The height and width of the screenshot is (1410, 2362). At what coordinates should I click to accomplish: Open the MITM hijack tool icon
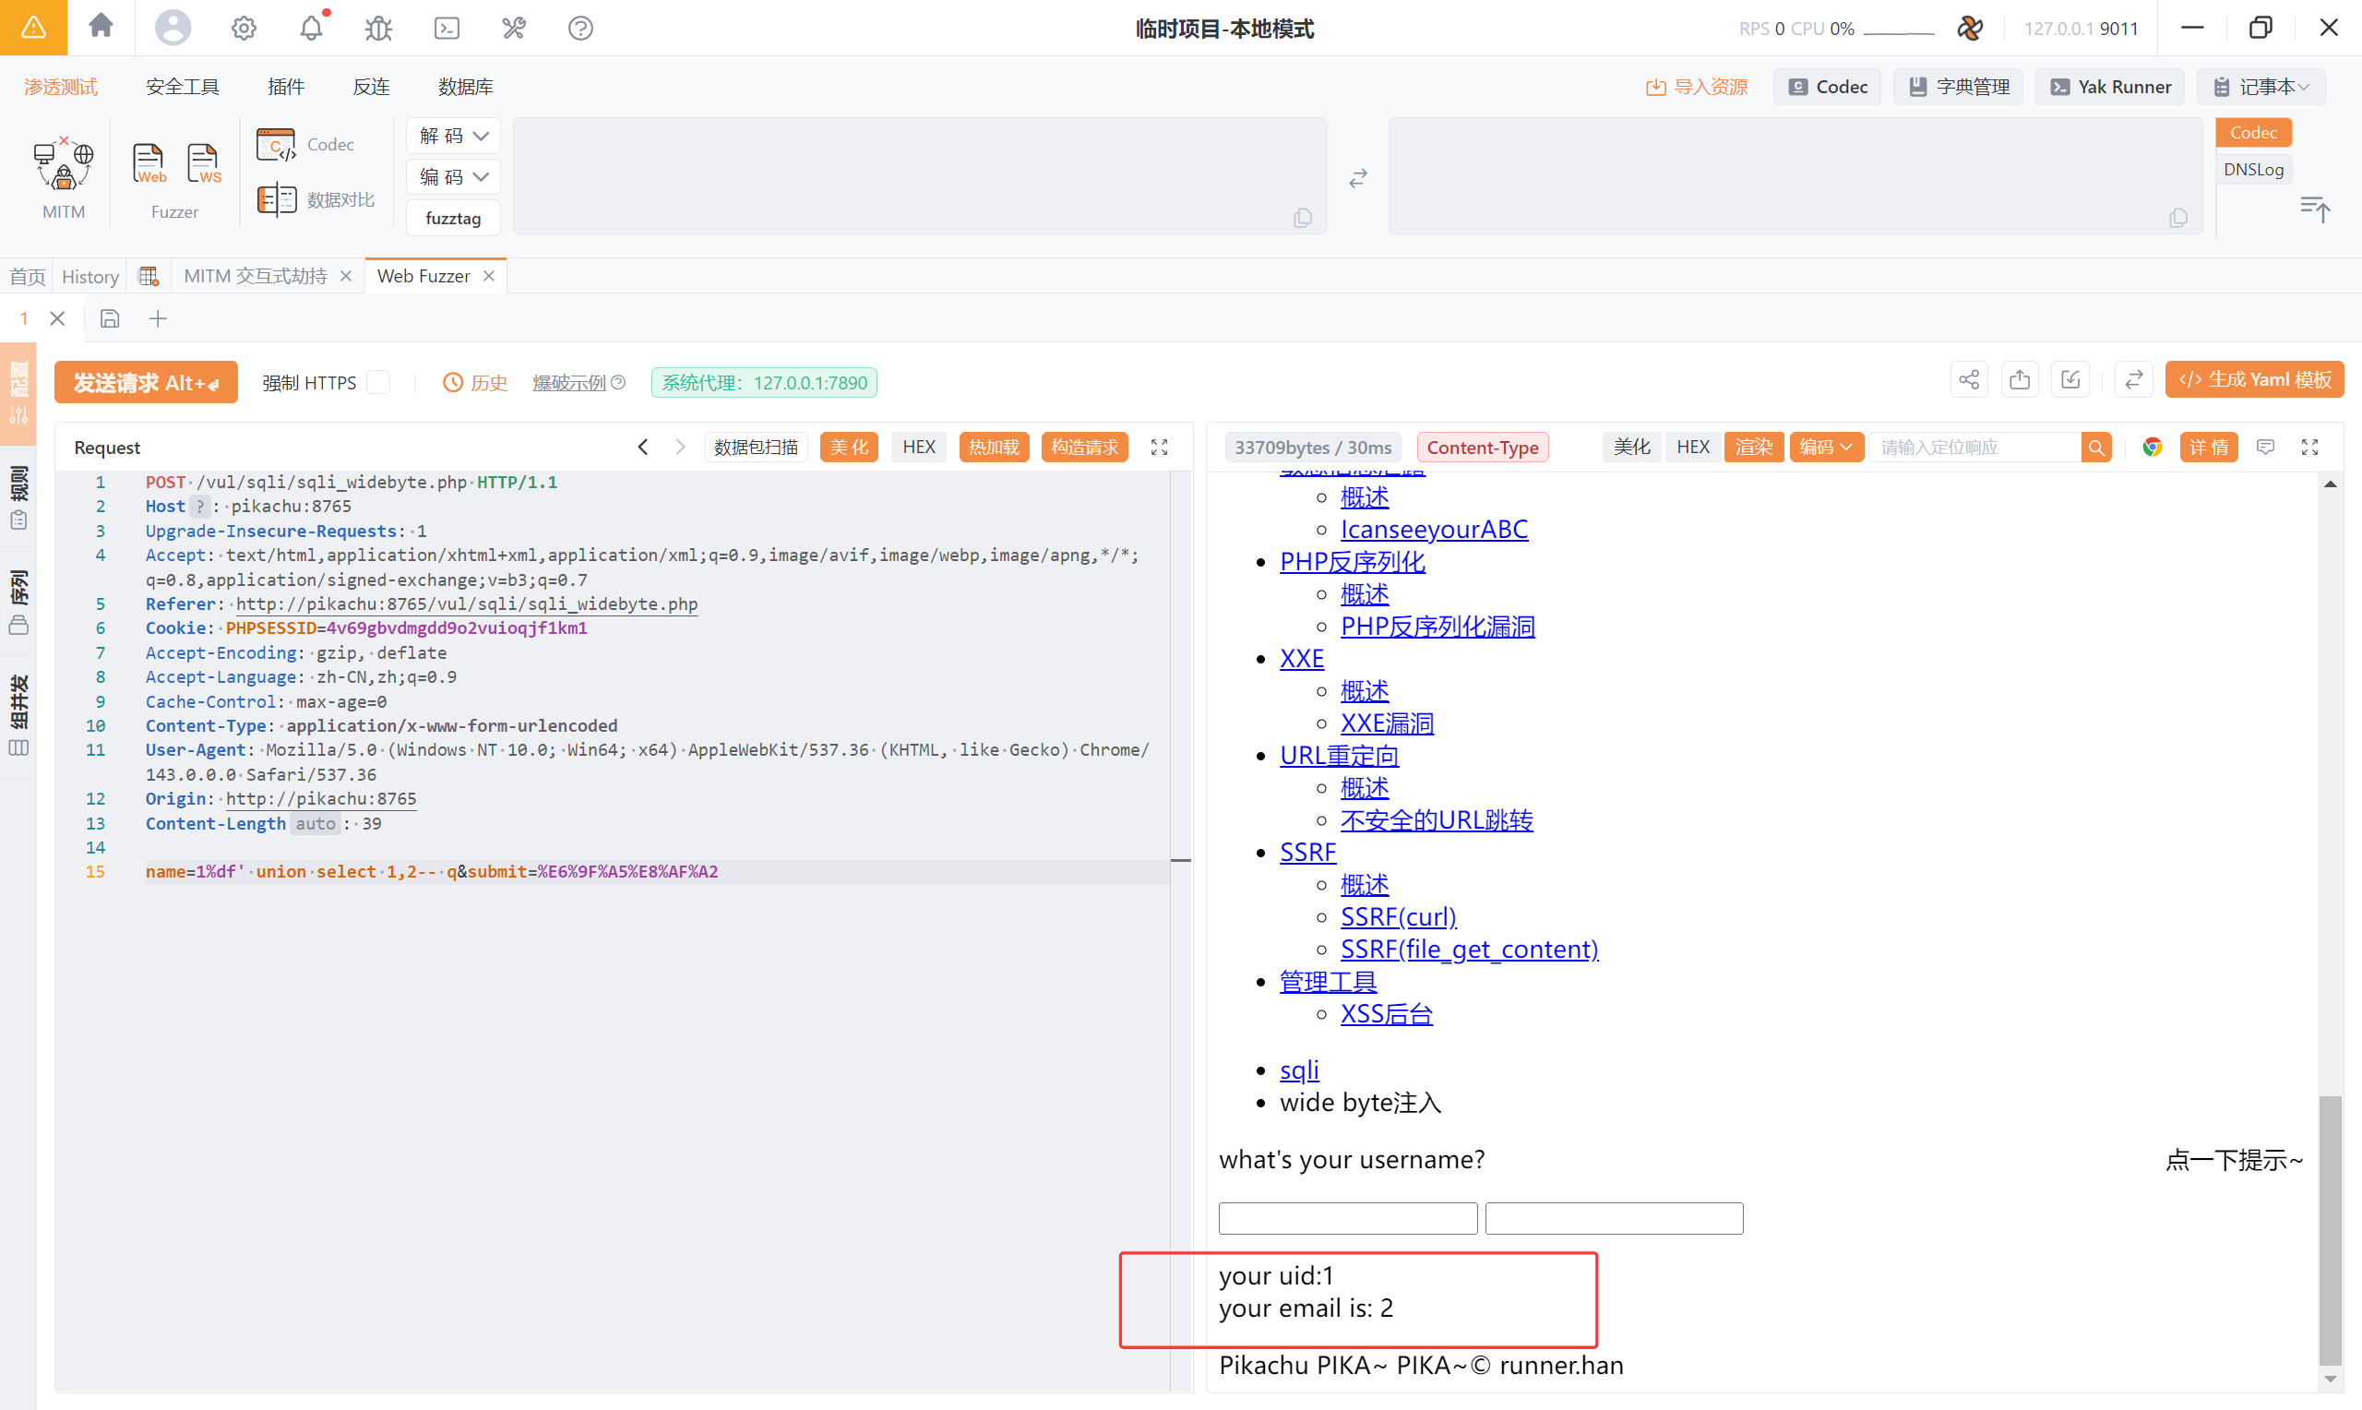(64, 165)
